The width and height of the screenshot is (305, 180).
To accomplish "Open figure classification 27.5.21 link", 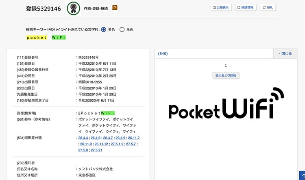I will click(96, 150).
